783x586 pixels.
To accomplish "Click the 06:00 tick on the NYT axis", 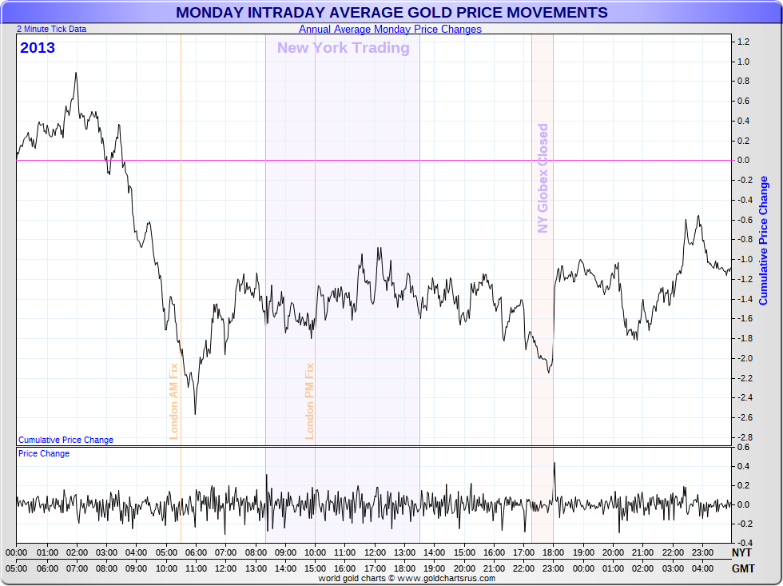I will point(196,553).
